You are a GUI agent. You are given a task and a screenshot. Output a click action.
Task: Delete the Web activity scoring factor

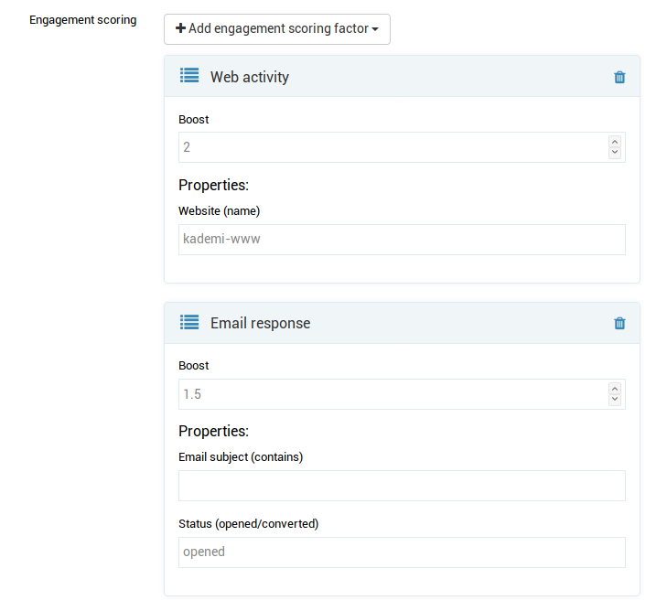pyautogui.click(x=619, y=77)
